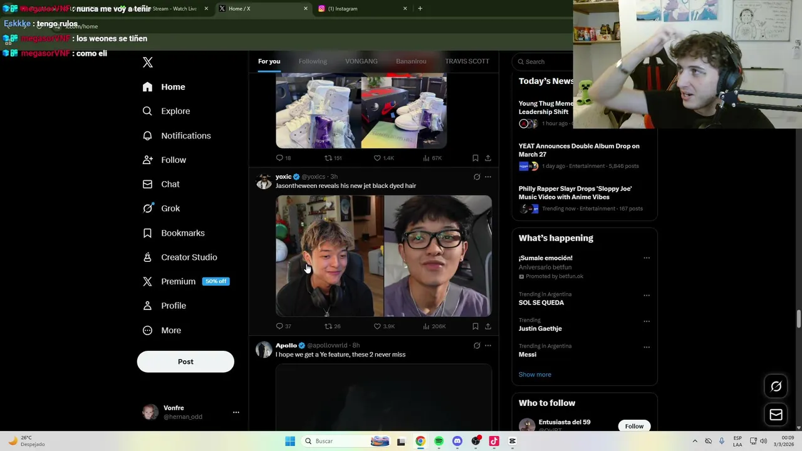Click the page scrollbar thumb
This screenshot has height=451, width=802.
click(x=798, y=318)
